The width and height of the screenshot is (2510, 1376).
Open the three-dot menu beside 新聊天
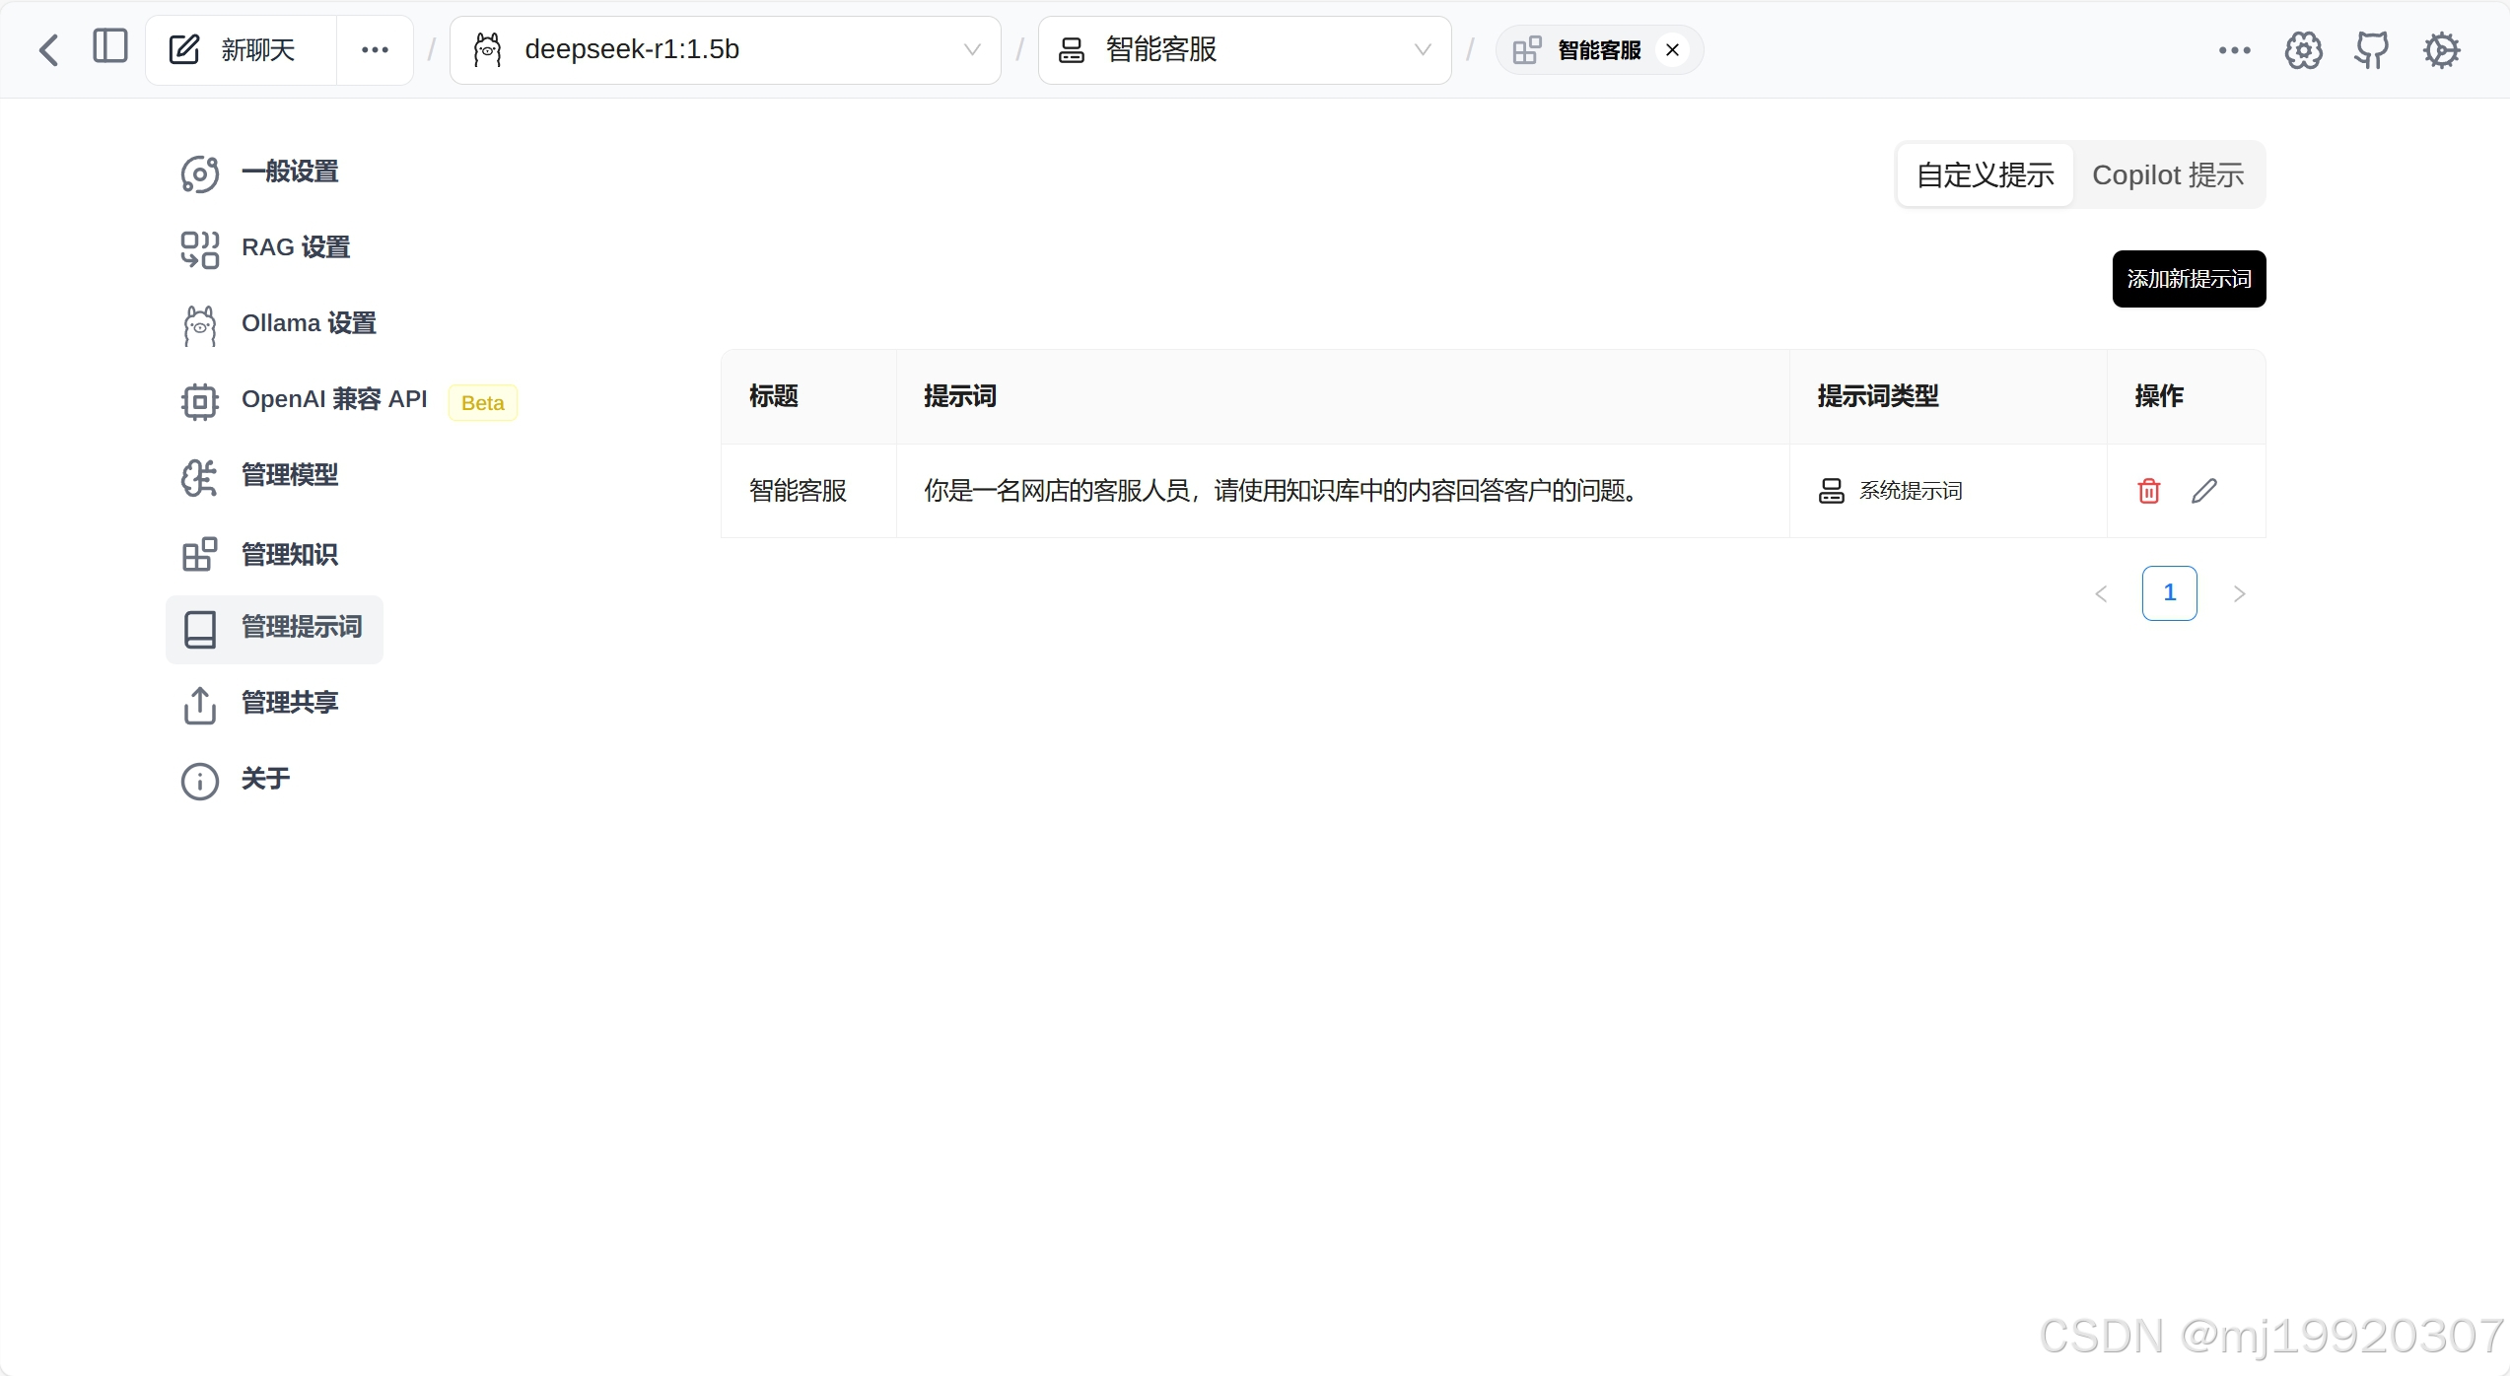point(375,50)
